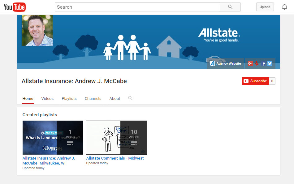Open the Google+ social link
The width and height of the screenshot is (294, 184).
coord(250,63)
